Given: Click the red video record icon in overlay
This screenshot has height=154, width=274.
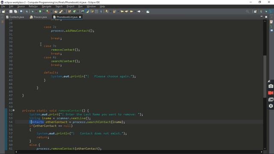Looking at the screenshot, I should 271,93.
